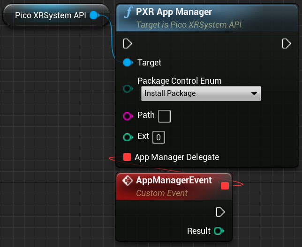Viewport: 302px width, 247px height.
Task: Select the PXR App Manager node title
Action: point(174,12)
